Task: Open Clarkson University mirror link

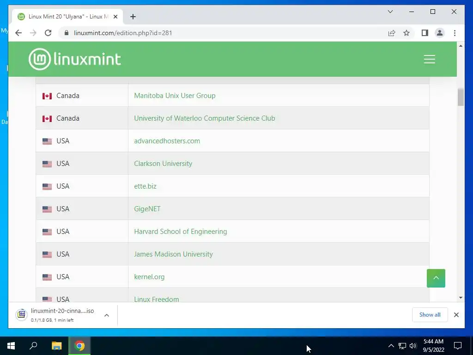Action: pos(163,164)
